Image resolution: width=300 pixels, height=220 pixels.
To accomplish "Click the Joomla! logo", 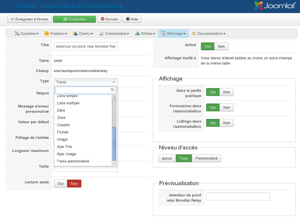I will (x=275, y=6).
